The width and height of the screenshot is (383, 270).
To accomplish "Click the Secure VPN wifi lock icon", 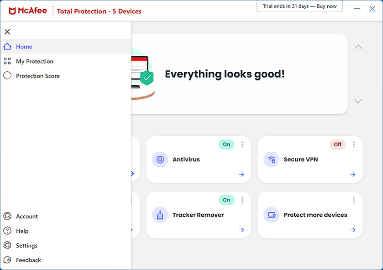I will click(271, 159).
